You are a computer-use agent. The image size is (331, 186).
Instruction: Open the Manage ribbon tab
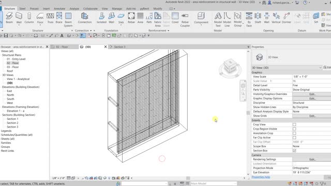point(117,9)
